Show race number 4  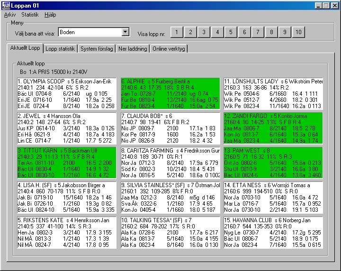[x=217, y=32]
